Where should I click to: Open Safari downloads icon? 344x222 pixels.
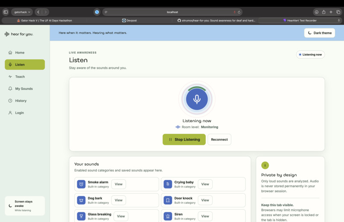coord(317,12)
